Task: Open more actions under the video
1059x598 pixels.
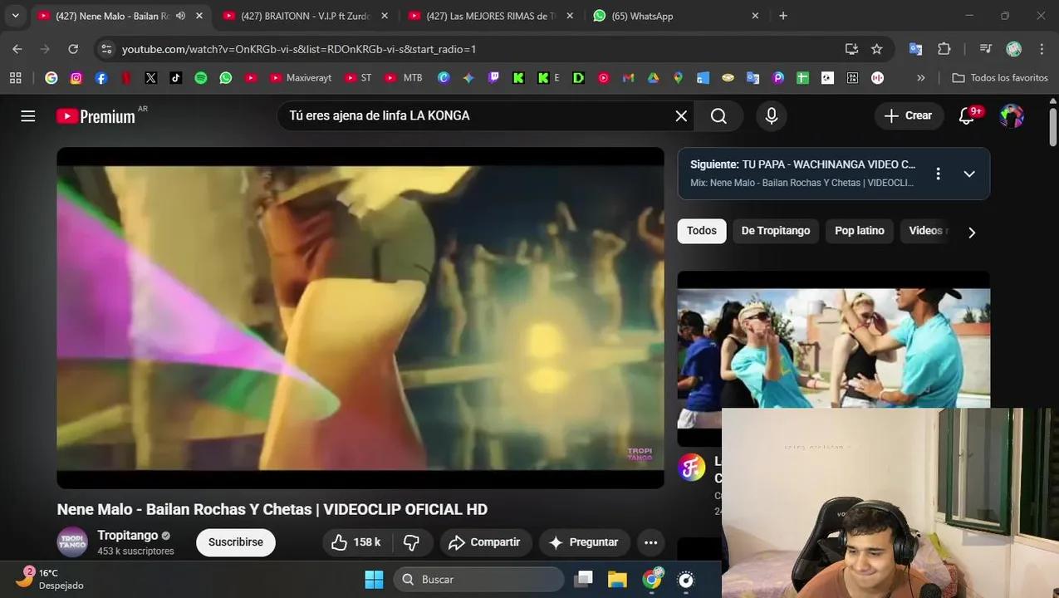Action: 651,542
